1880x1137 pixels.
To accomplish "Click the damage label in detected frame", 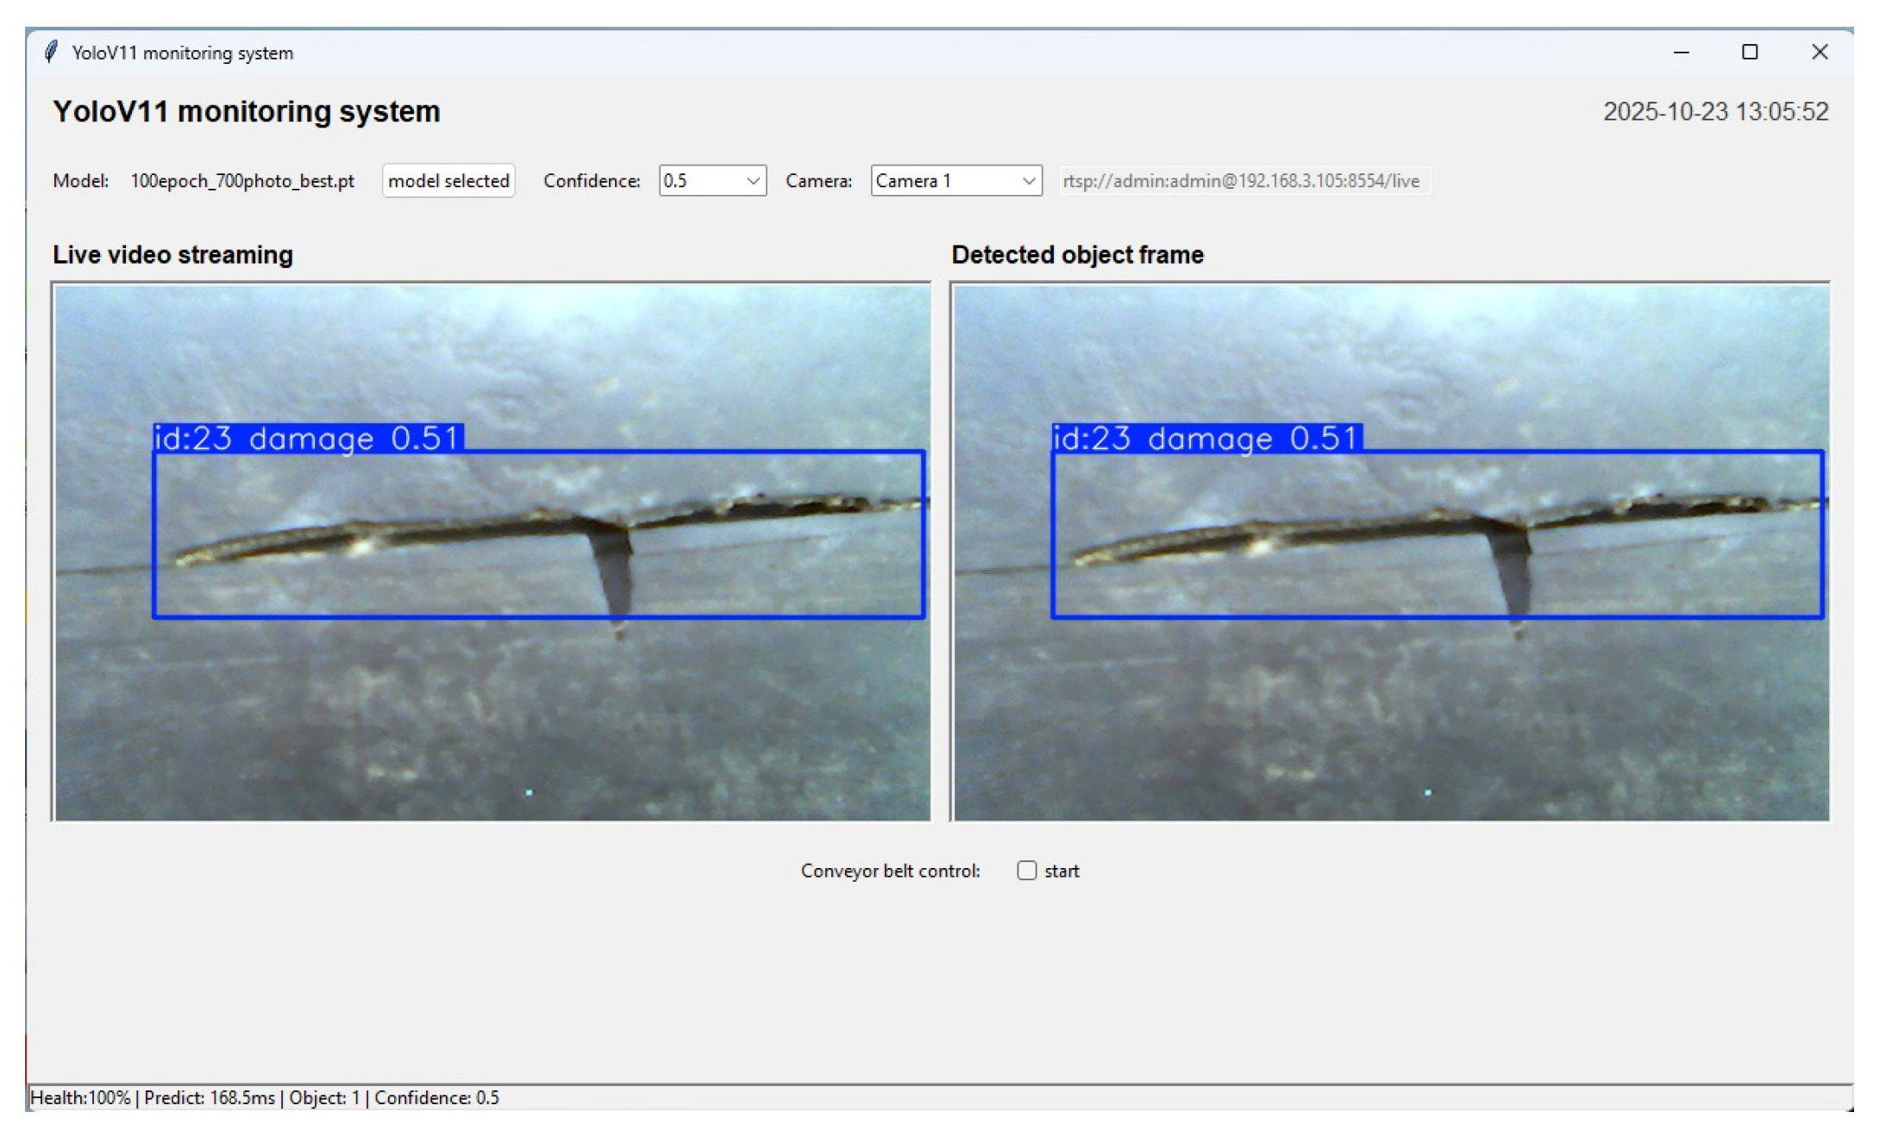I will click(x=1207, y=438).
